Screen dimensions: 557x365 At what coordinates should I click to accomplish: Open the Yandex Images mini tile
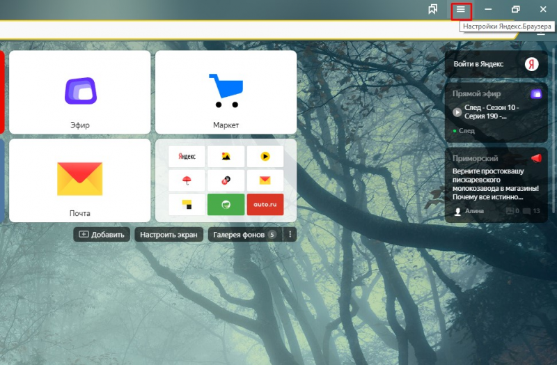[226, 156]
